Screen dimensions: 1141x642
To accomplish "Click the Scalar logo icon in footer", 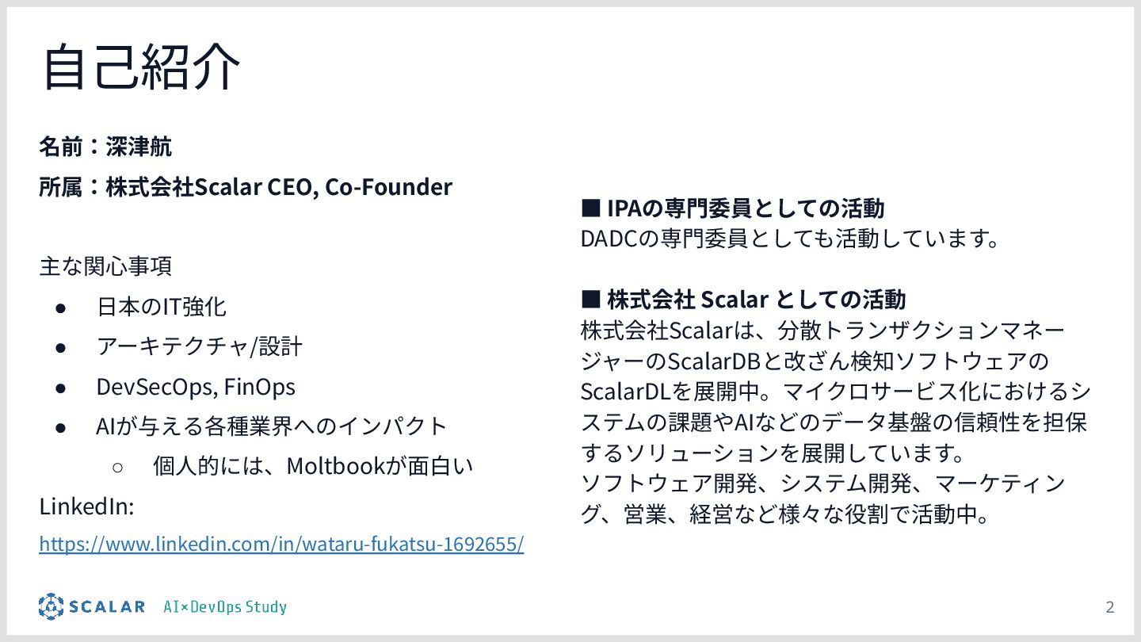I will pyautogui.click(x=51, y=606).
